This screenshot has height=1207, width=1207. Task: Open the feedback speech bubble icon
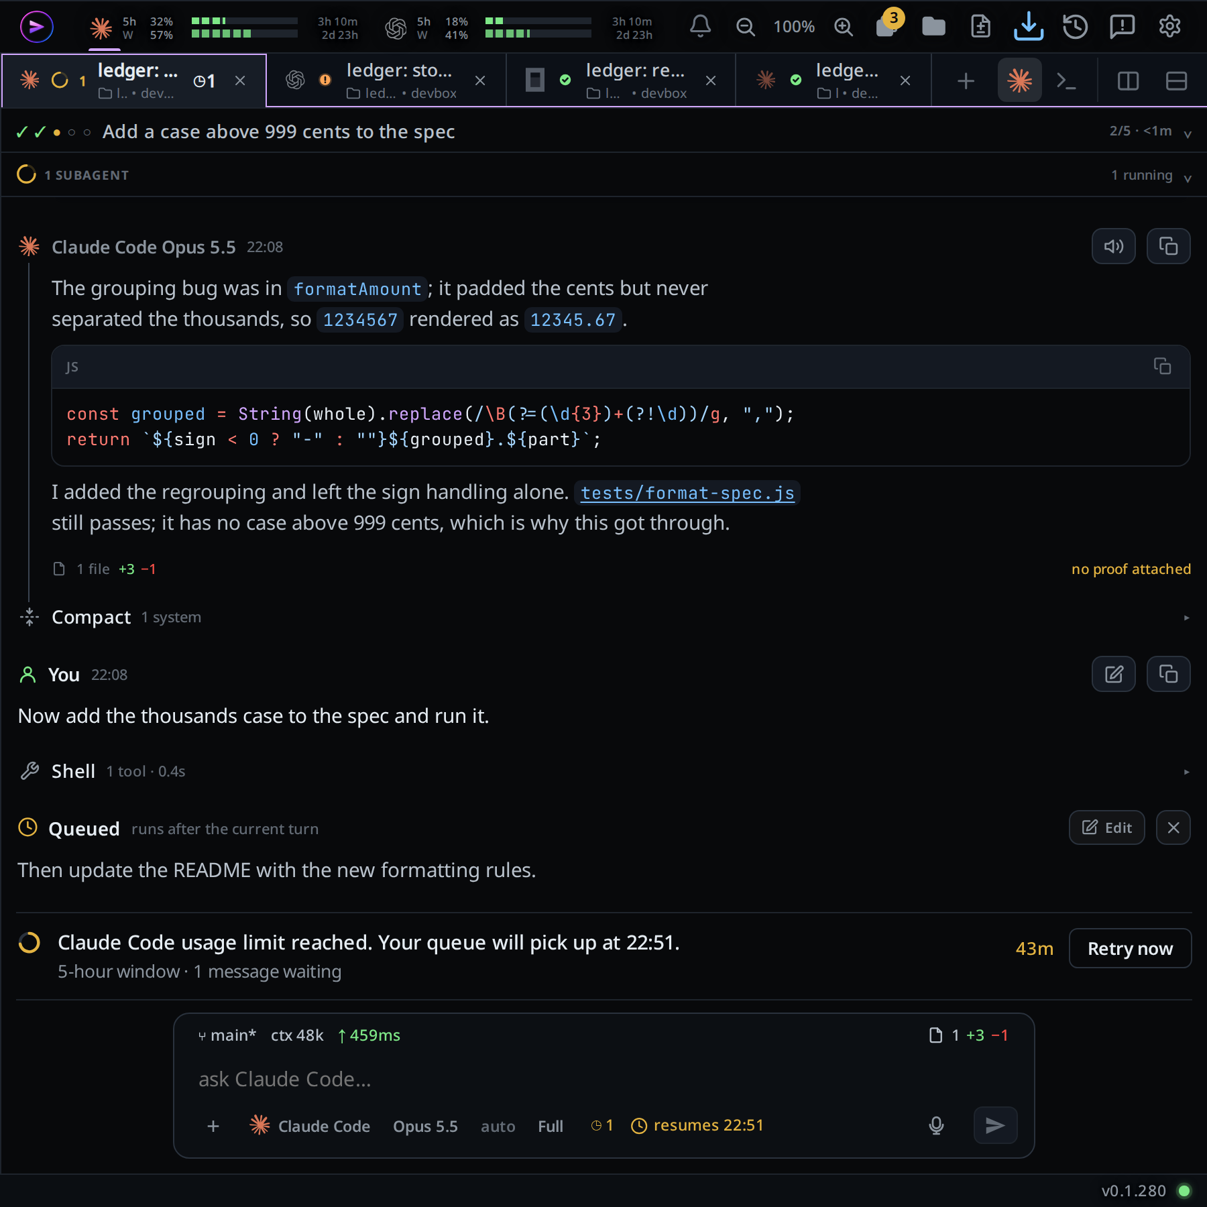click(x=1122, y=27)
